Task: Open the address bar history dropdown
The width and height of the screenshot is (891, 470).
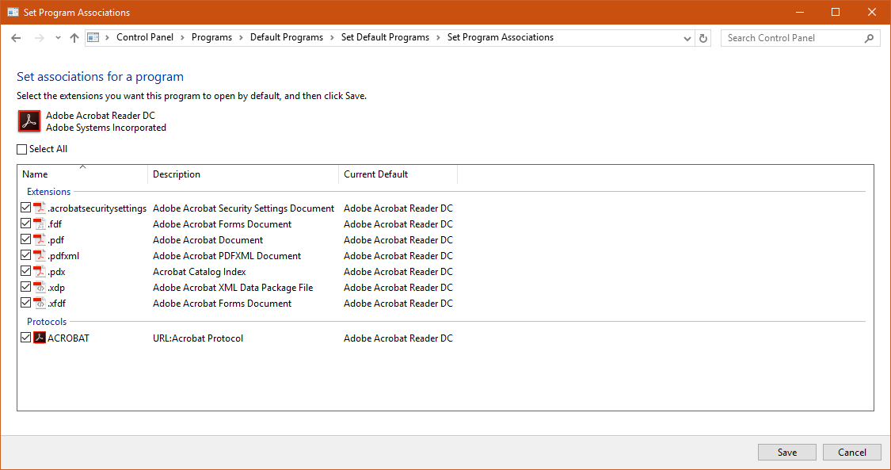Action: [687, 38]
